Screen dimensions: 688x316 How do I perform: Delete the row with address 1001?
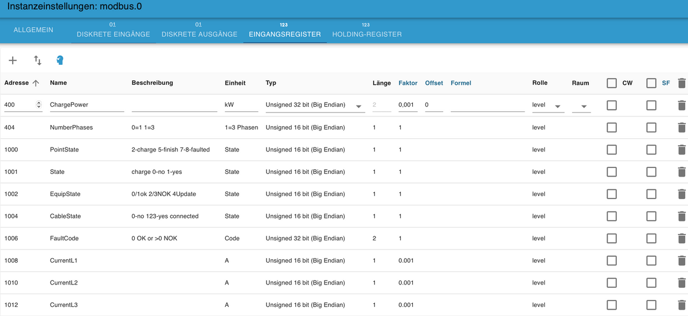click(x=681, y=171)
